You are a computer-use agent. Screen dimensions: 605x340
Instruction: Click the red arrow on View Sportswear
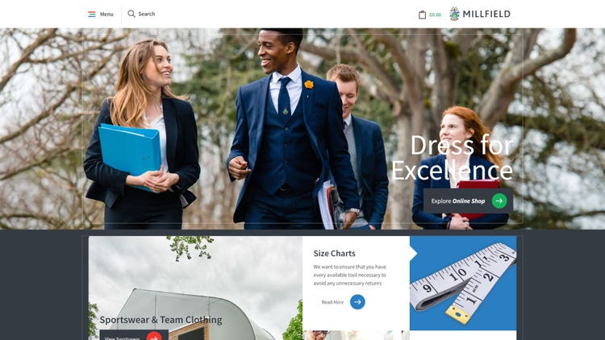tap(154, 337)
